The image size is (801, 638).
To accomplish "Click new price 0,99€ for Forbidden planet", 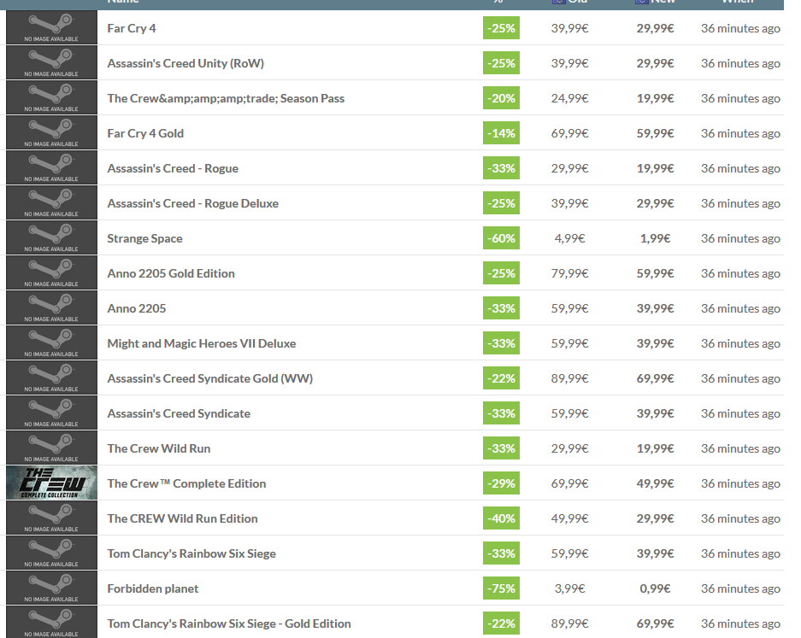I will [655, 588].
